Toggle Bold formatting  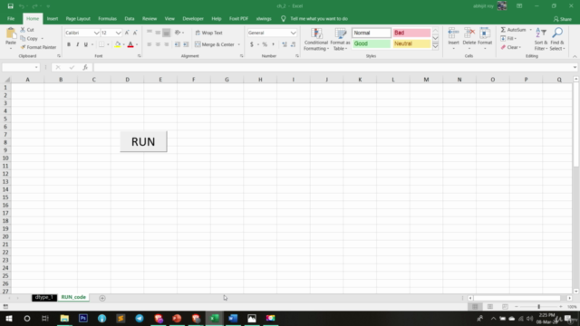[69, 44]
